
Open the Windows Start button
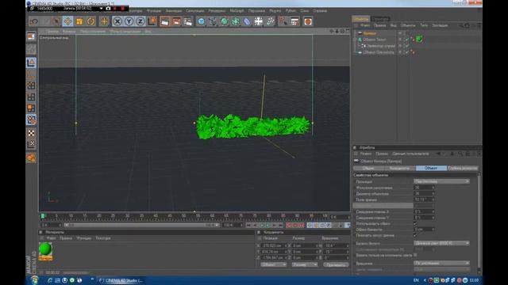coord(35,280)
